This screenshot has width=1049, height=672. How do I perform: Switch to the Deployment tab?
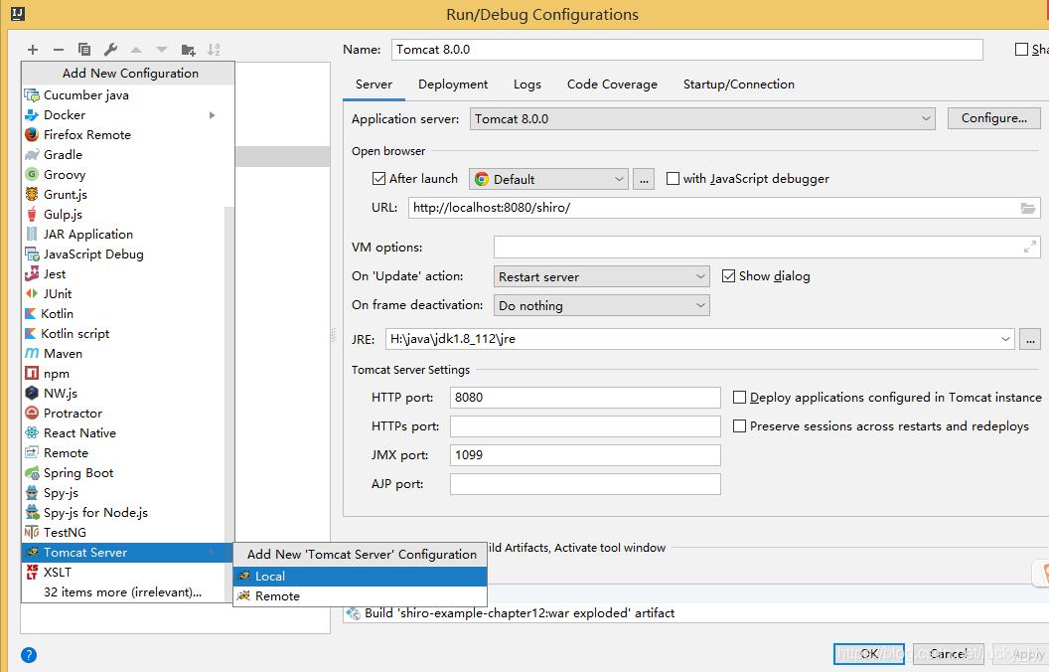[x=453, y=84]
